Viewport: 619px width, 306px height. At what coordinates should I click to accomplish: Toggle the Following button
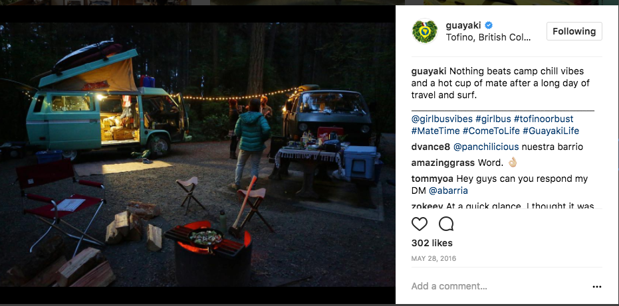point(574,31)
